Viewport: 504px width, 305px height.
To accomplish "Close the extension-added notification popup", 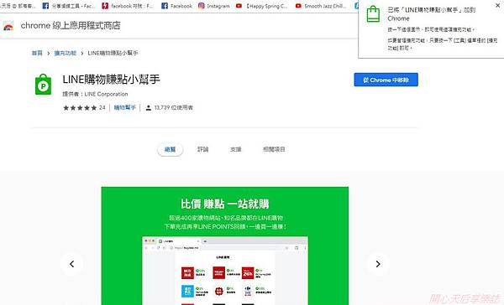I will point(497,6).
